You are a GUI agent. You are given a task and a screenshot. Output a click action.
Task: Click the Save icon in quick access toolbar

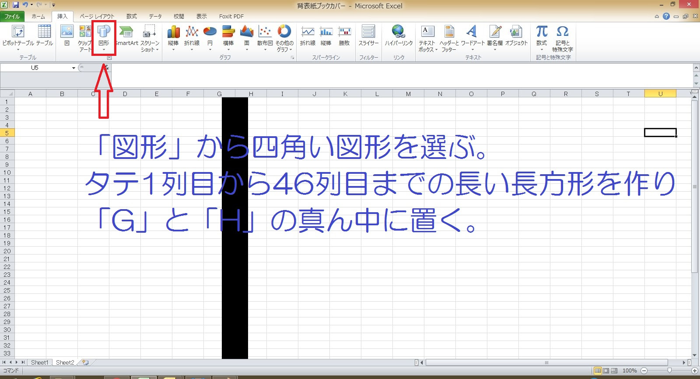(x=16, y=5)
